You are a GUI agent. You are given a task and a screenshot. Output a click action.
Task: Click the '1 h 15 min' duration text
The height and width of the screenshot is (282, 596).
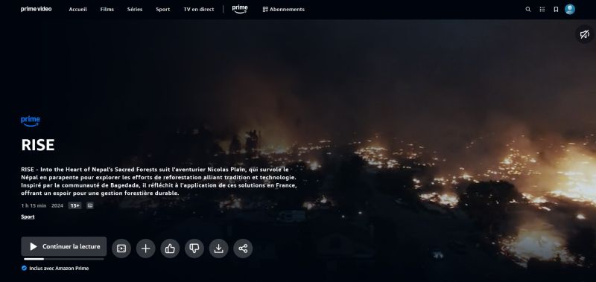[x=34, y=205]
